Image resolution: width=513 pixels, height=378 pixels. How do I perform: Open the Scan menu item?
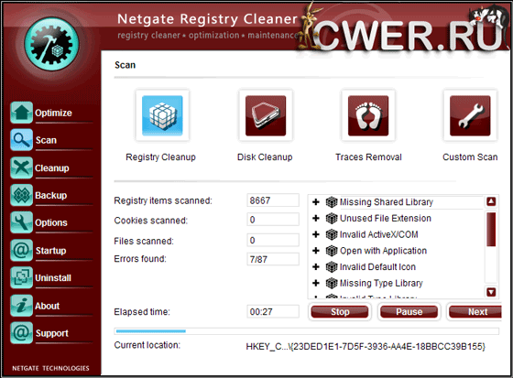[x=46, y=140]
